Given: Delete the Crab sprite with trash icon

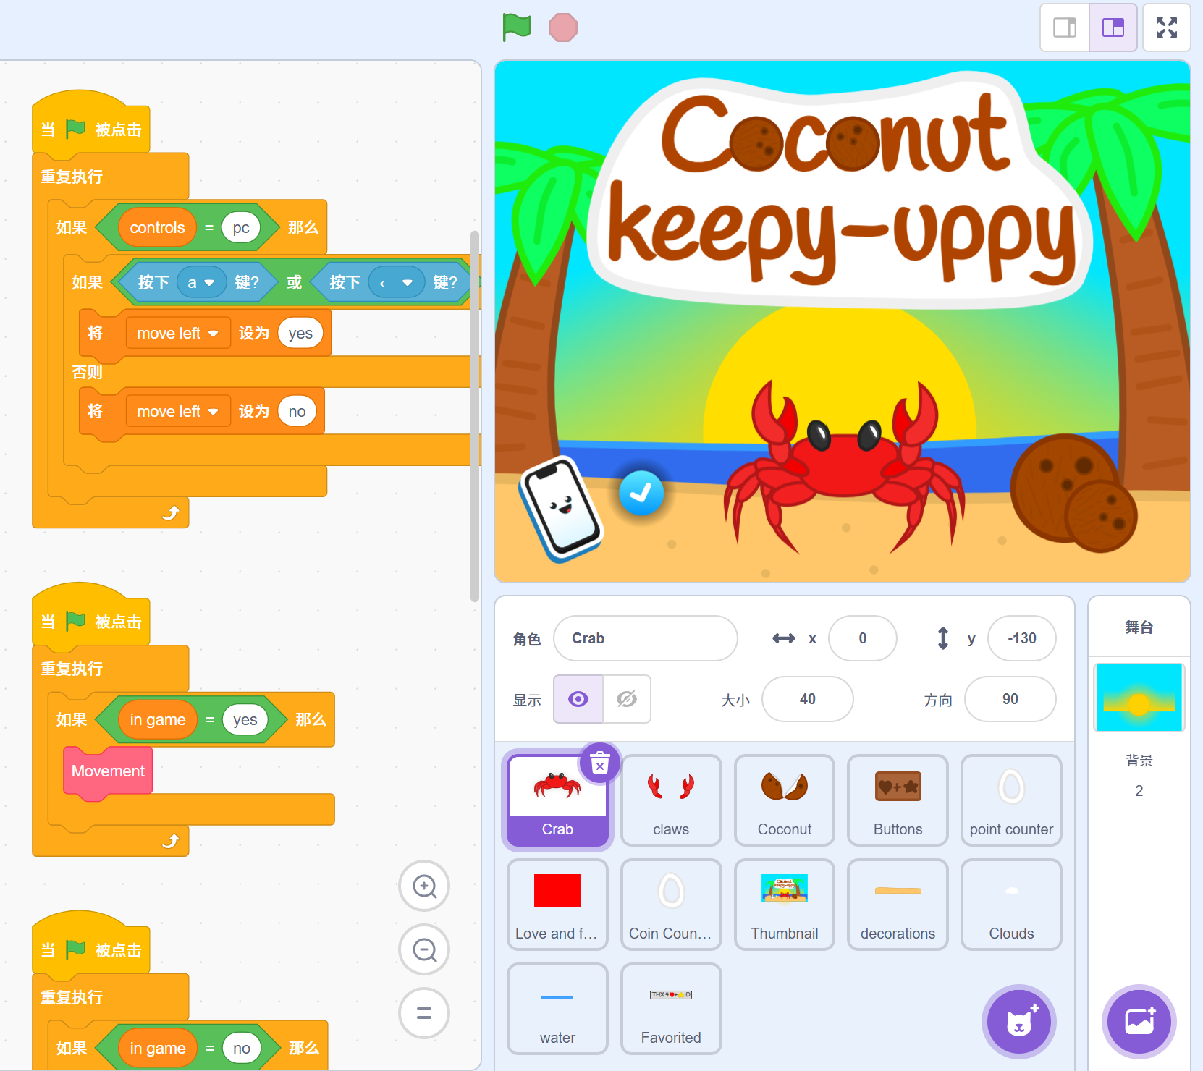Looking at the screenshot, I should point(600,763).
